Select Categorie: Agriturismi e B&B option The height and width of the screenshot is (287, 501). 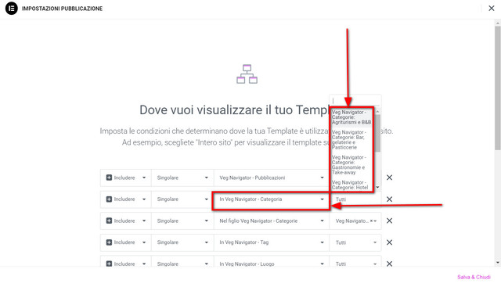352,117
